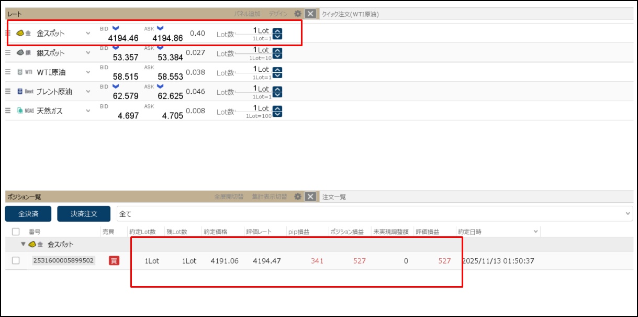This screenshot has height=317, width=638.
Task: Expand the chevron next to 天然ガス
Action: (x=88, y=111)
